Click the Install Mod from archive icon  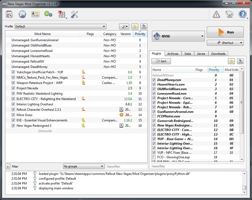(x=9, y=14)
